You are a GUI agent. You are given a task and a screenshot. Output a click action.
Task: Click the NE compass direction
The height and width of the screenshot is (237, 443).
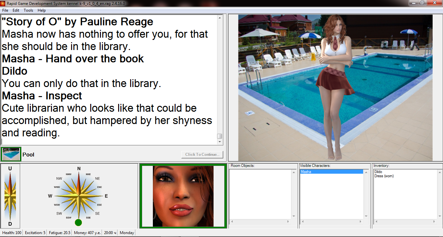click(x=97, y=179)
